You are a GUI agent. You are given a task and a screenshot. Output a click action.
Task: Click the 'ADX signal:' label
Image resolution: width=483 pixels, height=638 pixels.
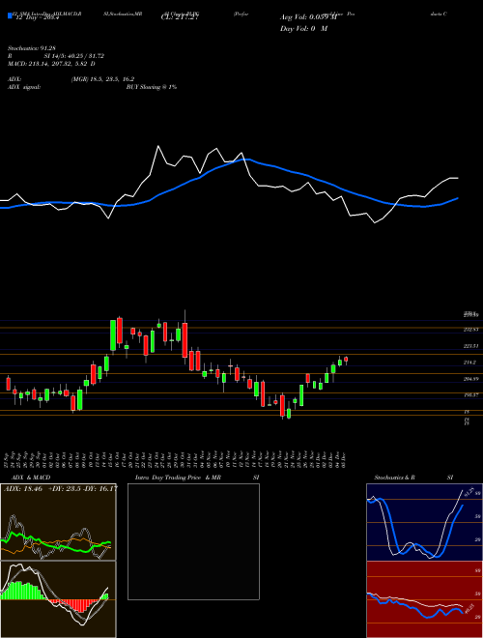click(24, 87)
